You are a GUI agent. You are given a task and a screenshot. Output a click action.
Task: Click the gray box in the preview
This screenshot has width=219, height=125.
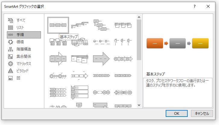[177, 43]
